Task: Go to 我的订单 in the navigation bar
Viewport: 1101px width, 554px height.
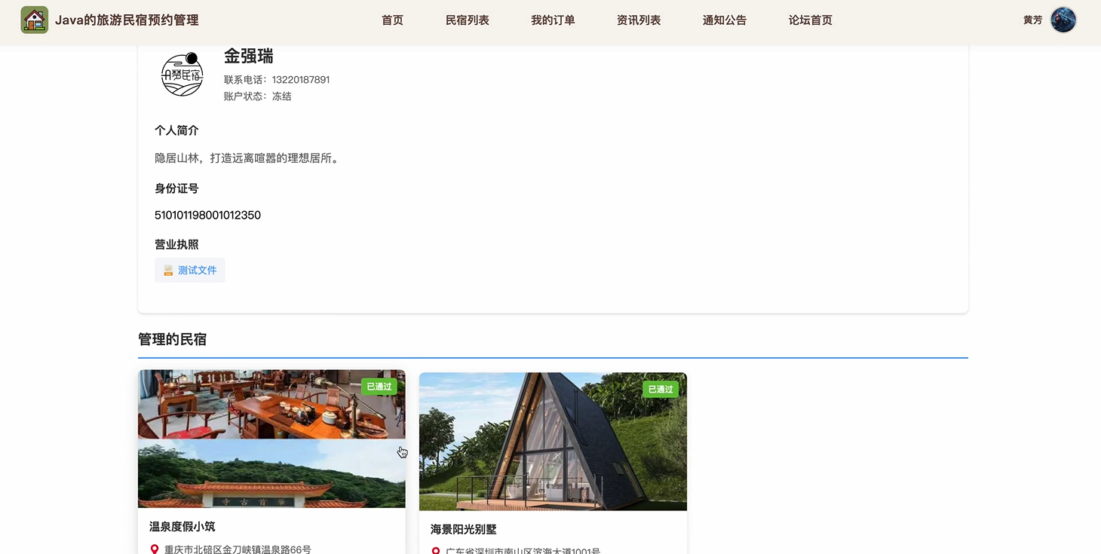Action: [552, 20]
